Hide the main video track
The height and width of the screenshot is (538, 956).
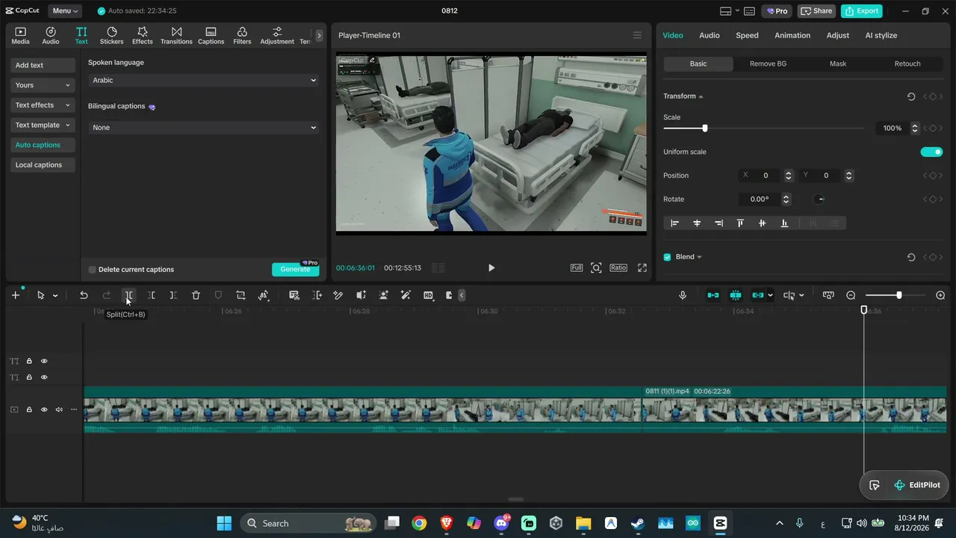(44, 409)
